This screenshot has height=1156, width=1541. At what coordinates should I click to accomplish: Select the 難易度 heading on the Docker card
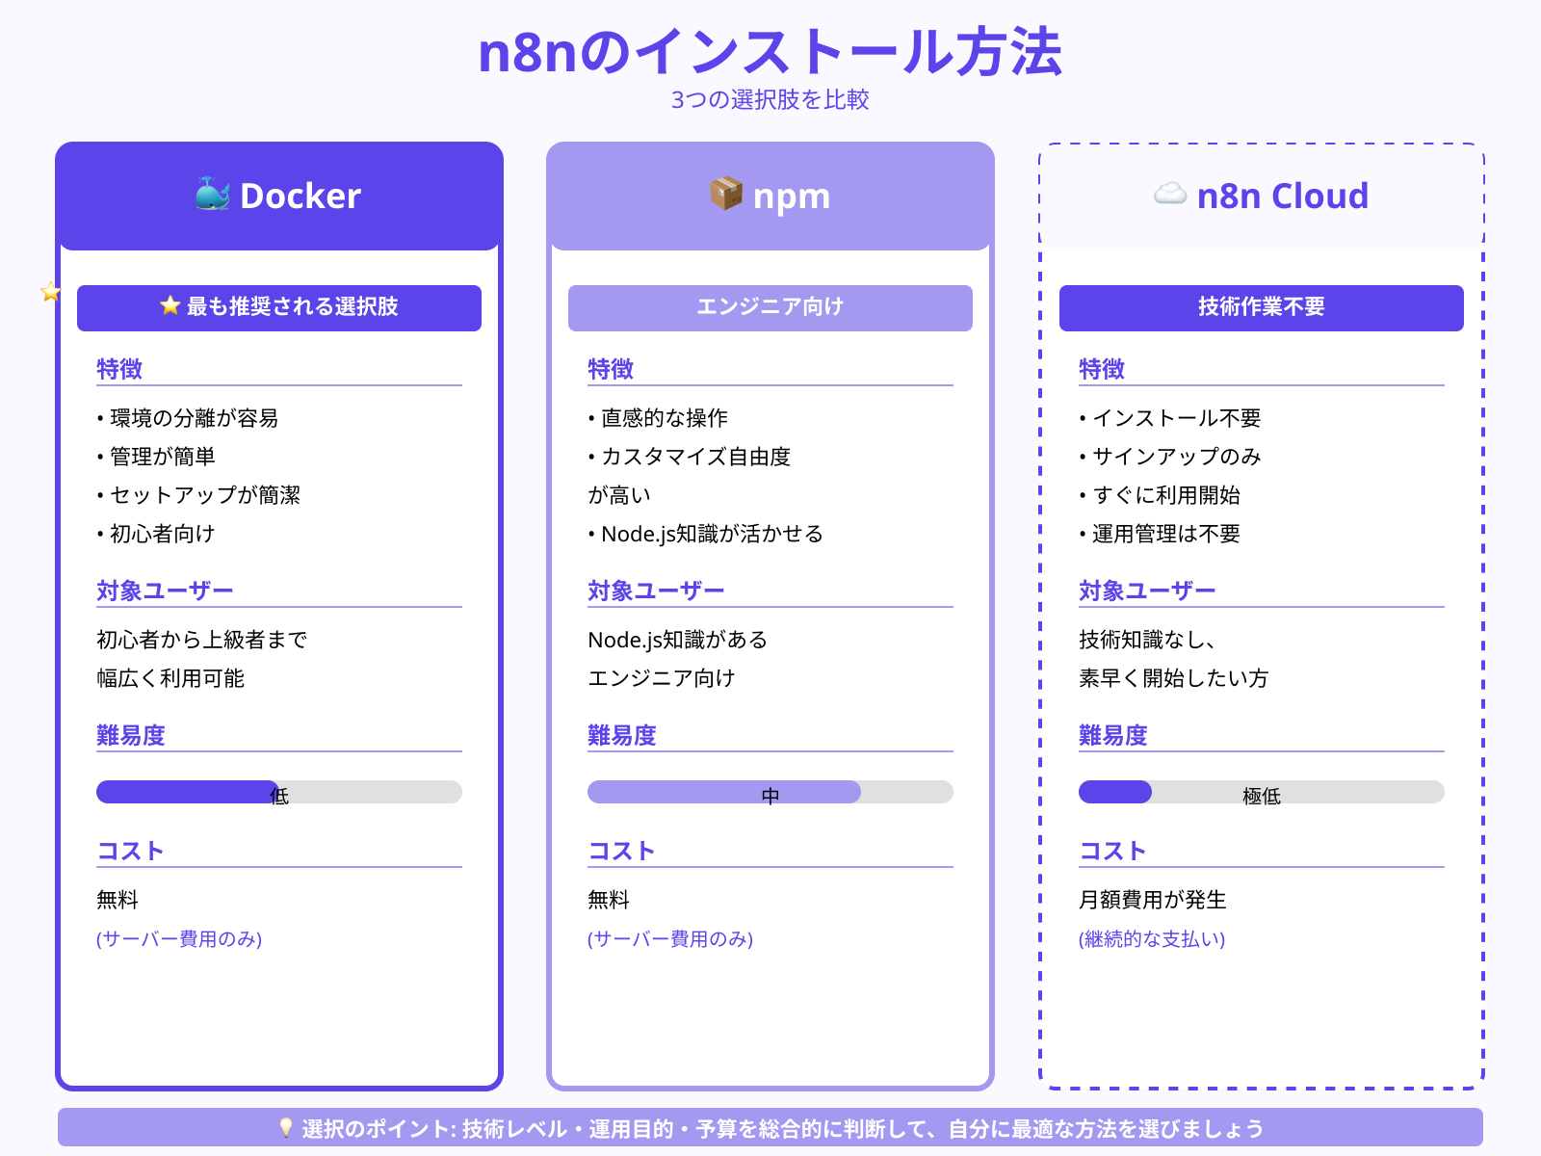click(129, 735)
